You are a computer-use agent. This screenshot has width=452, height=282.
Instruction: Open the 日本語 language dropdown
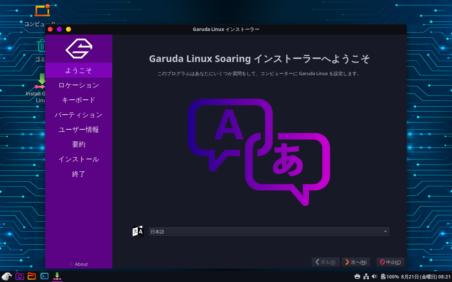(269, 232)
